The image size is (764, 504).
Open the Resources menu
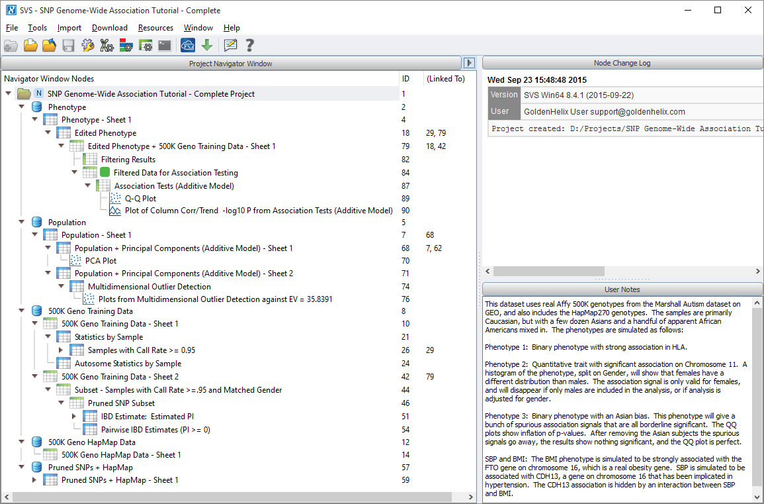point(155,28)
